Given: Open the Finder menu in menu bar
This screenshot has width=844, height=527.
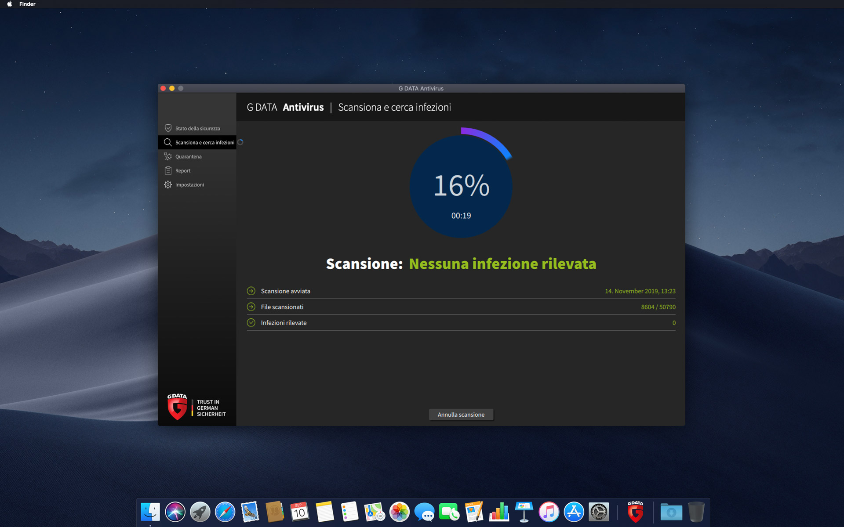Looking at the screenshot, I should click(x=27, y=4).
